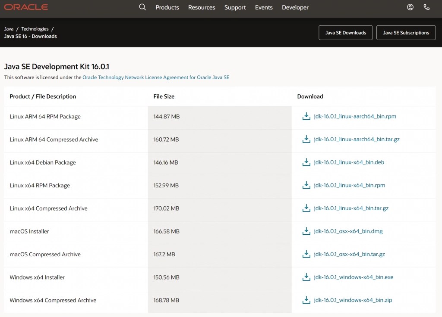The image size is (442, 317).
Task: Click download icon for osx-x64_bin.tar.gz
Action: 306,254
